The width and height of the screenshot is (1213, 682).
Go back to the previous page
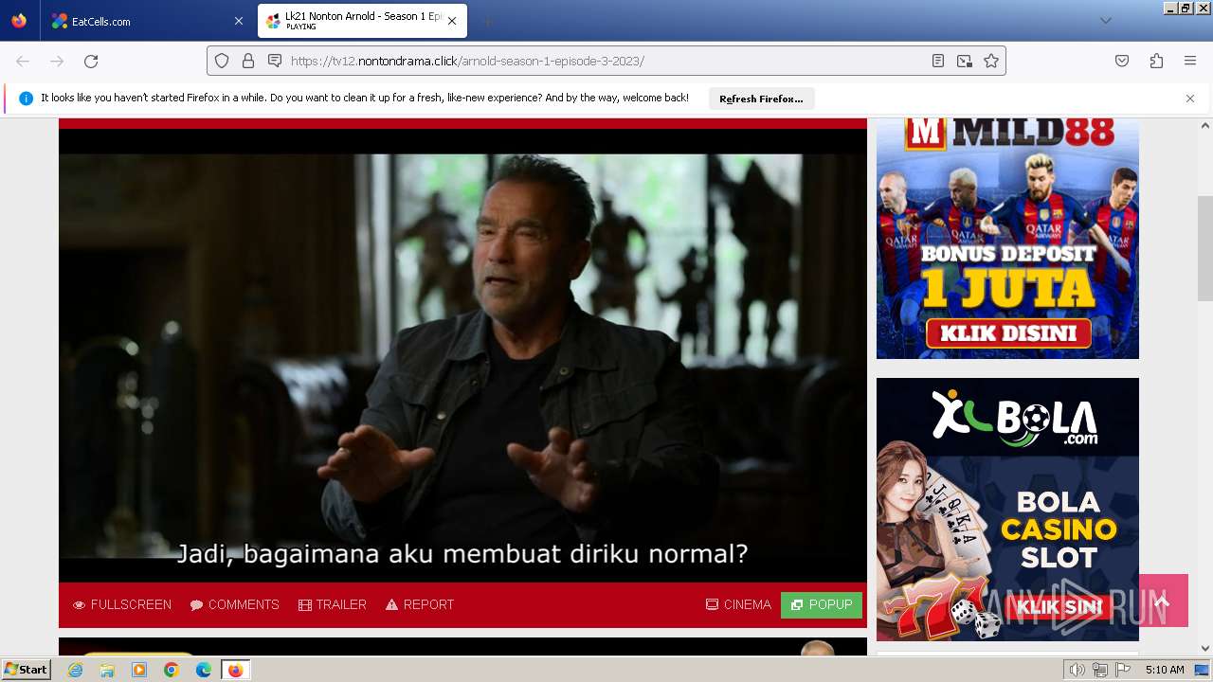click(23, 61)
